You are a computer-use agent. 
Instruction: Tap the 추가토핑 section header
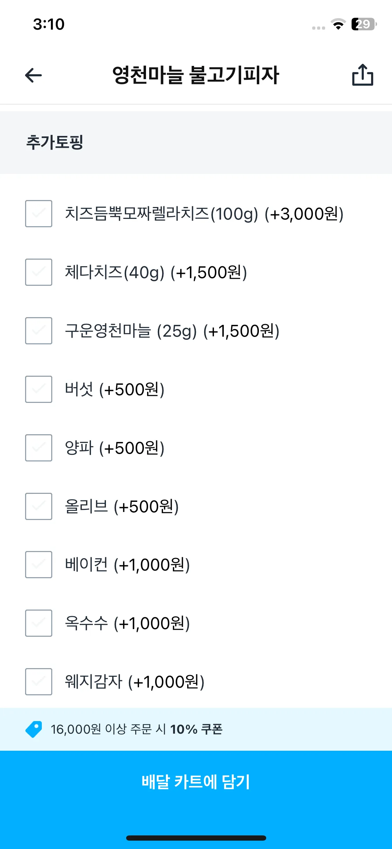click(x=55, y=142)
